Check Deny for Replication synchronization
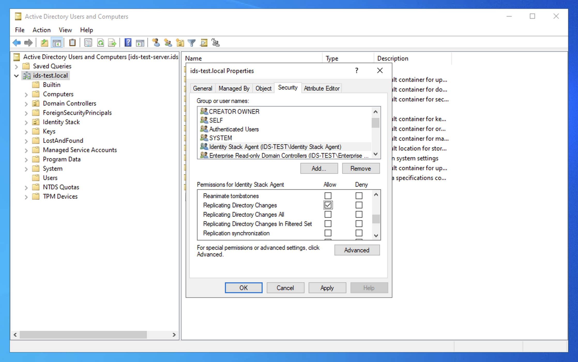This screenshot has height=362, width=578. coord(359,233)
